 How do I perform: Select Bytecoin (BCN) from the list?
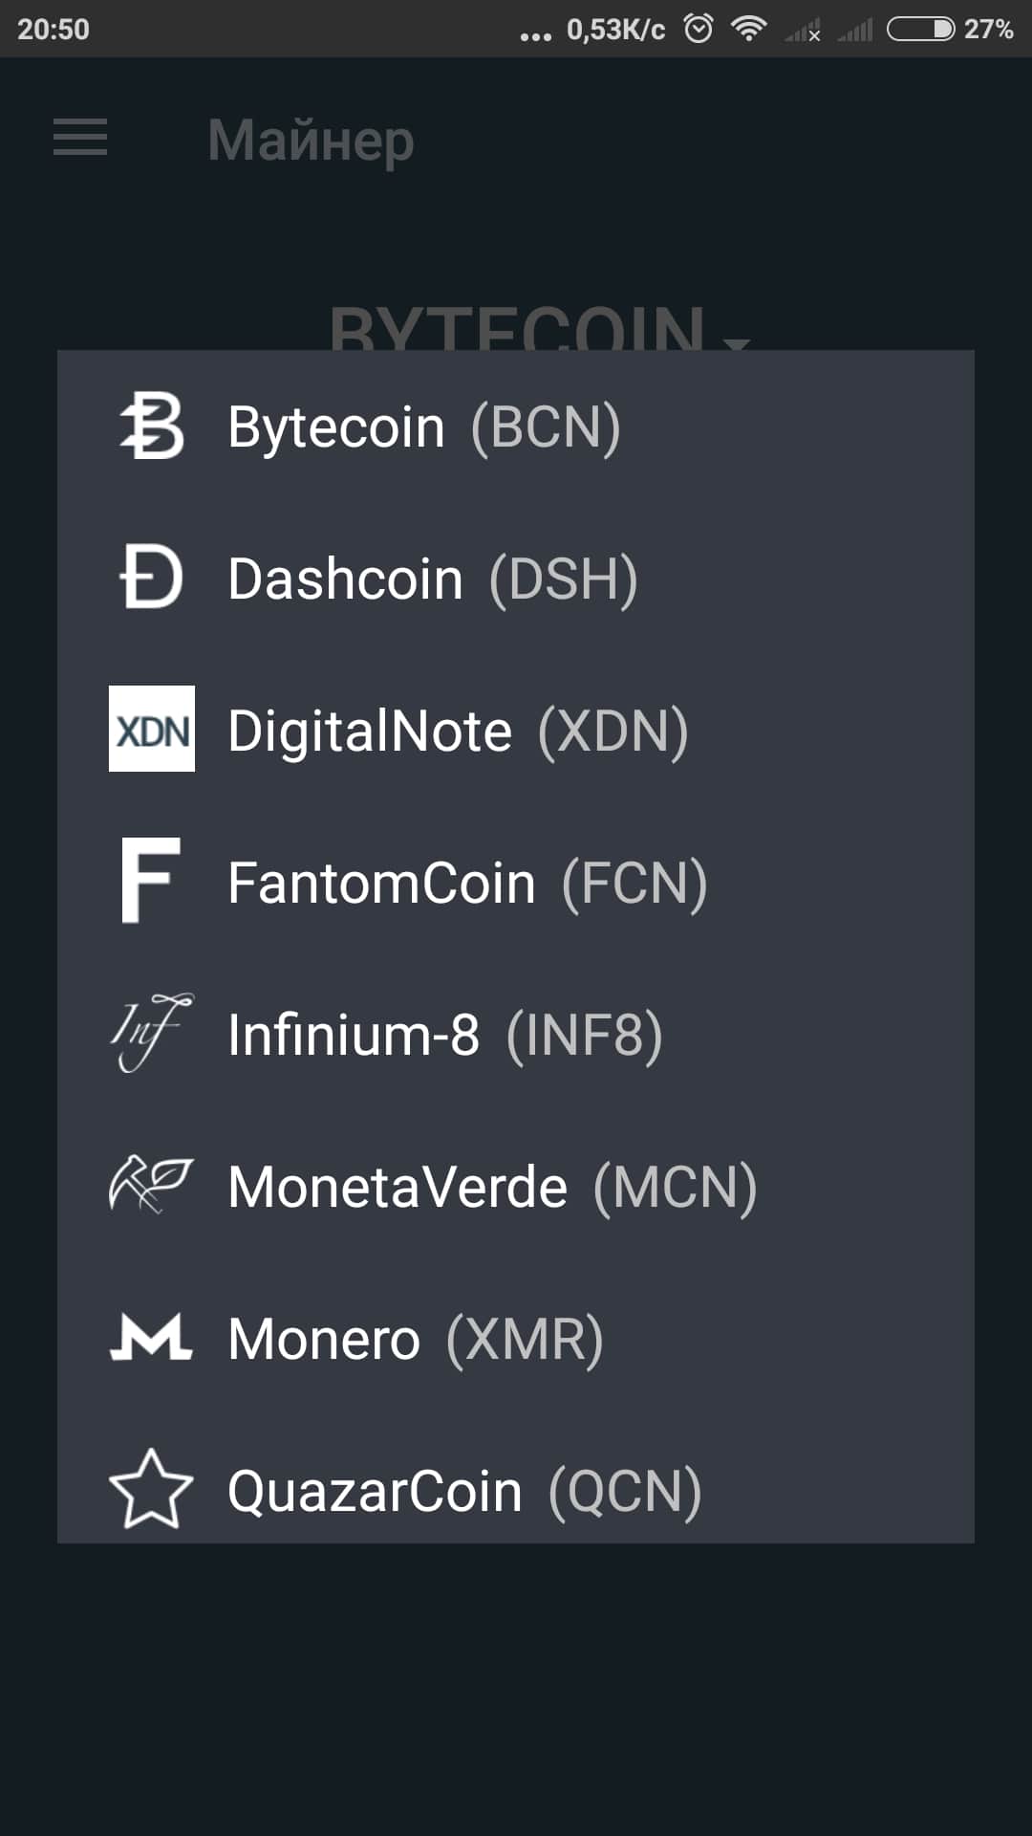point(424,426)
